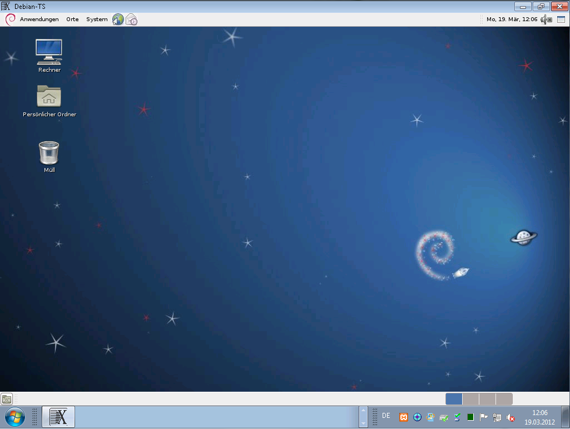Open the Persönlicher Ordner home folder
This screenshot has height=429, width=570.
point(49,96)
